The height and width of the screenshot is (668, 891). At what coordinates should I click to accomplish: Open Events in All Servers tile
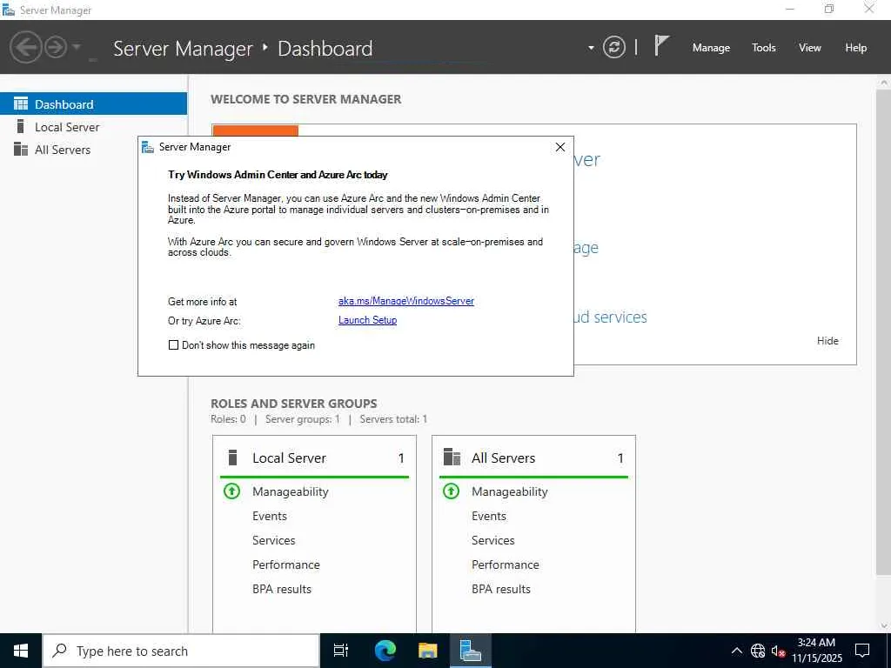(489, 516)
